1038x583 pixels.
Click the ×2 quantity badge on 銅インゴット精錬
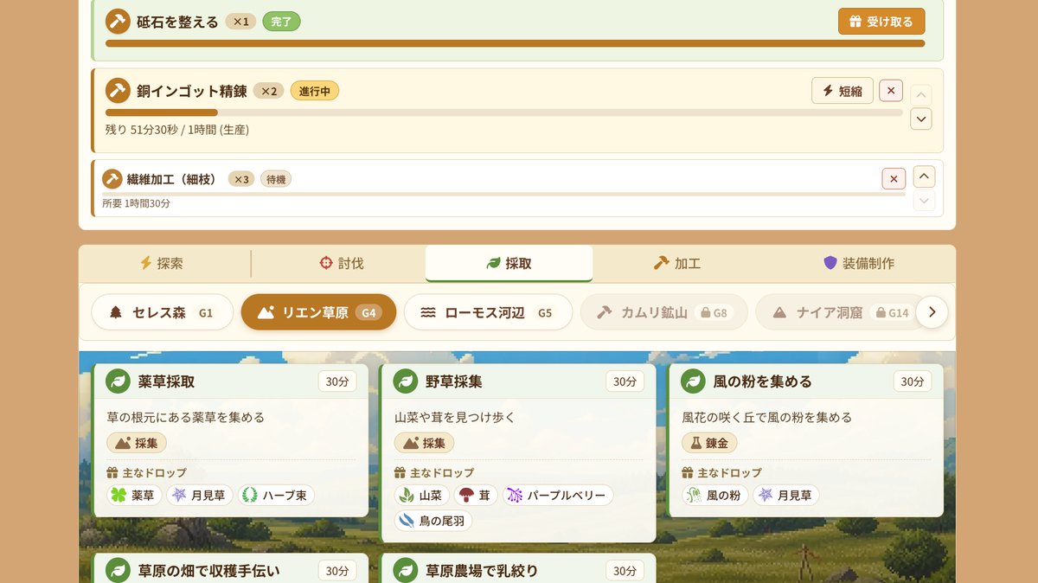[x=269, y=91]
